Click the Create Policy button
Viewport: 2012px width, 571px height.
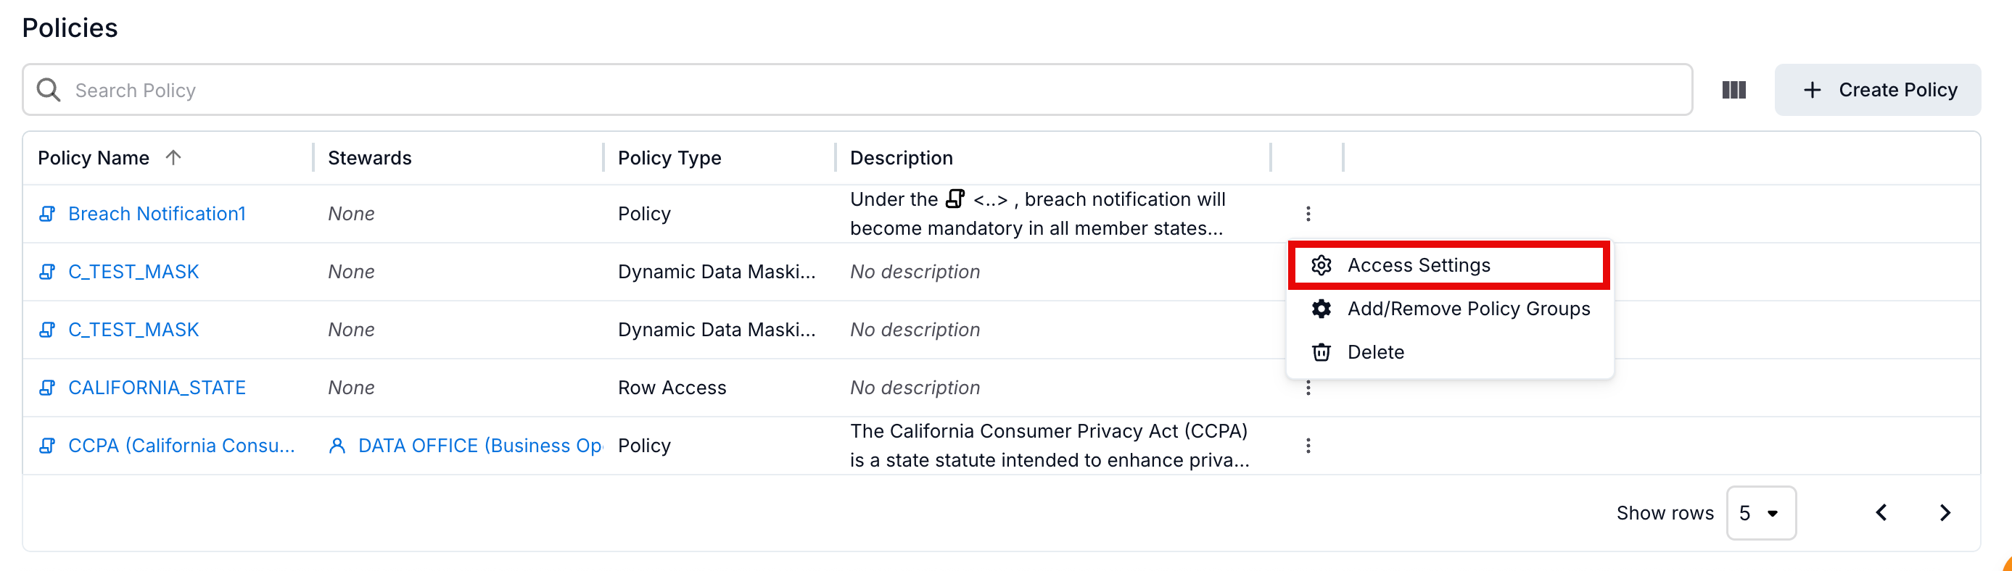[x=1877, y=90]
